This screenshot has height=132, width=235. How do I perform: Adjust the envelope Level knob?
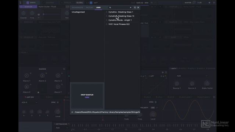click(x=58, y=111)
